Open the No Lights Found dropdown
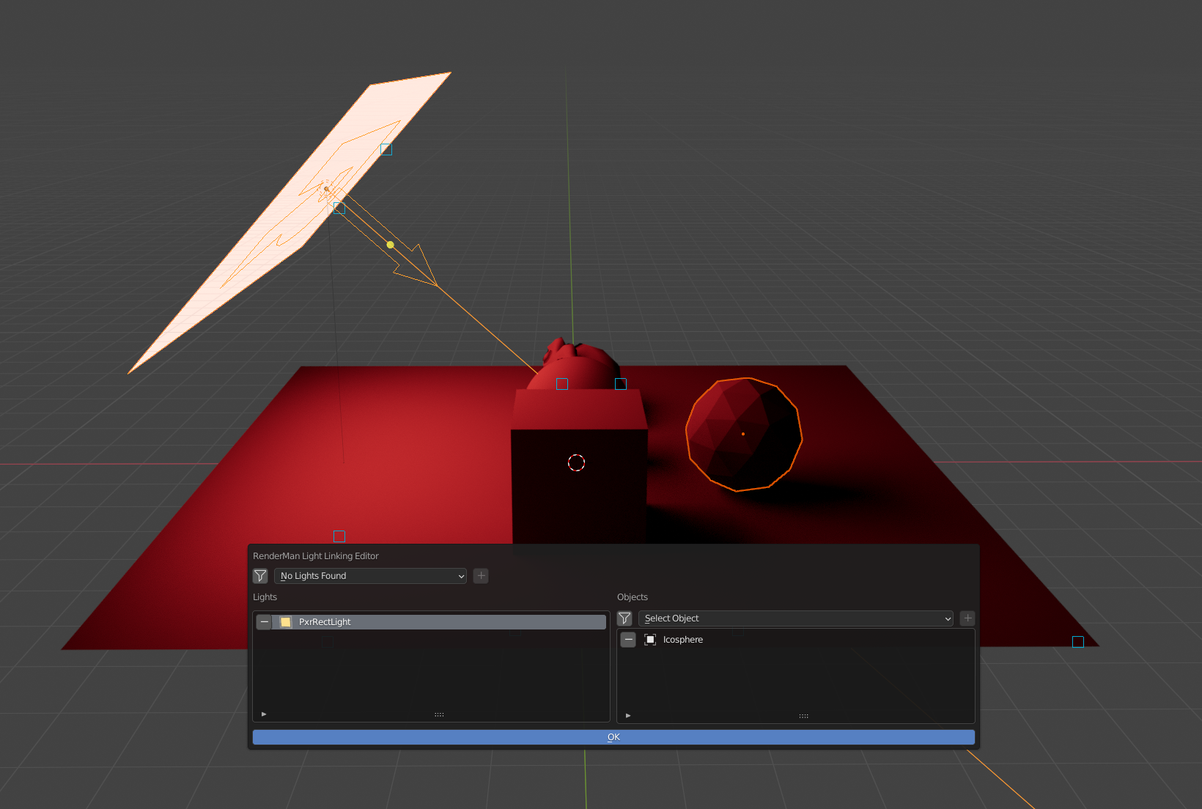1202x809 pixels. 370,576
